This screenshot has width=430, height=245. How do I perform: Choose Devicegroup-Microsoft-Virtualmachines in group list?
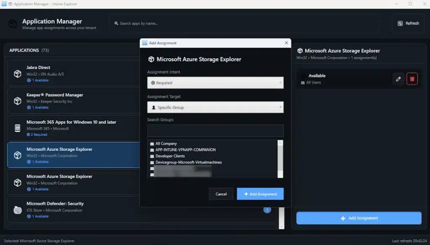[189, 162]
